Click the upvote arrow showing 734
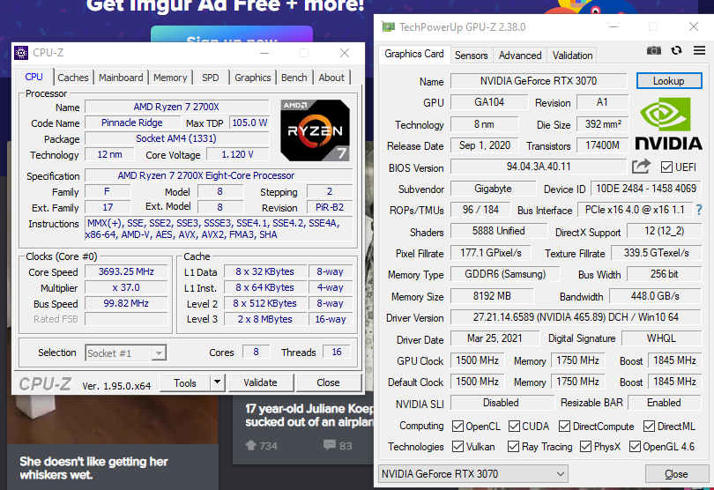Image resolution: width=714 pixels, height=490 pixels. click(x=250, y=445)
